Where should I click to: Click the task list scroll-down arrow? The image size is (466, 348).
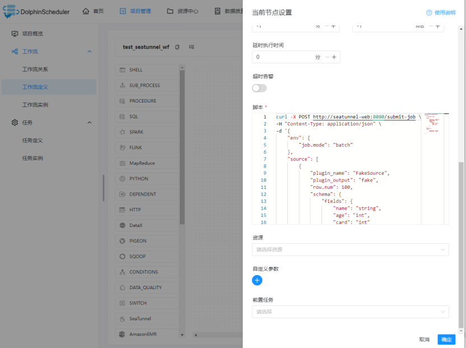tap(182, 335)
